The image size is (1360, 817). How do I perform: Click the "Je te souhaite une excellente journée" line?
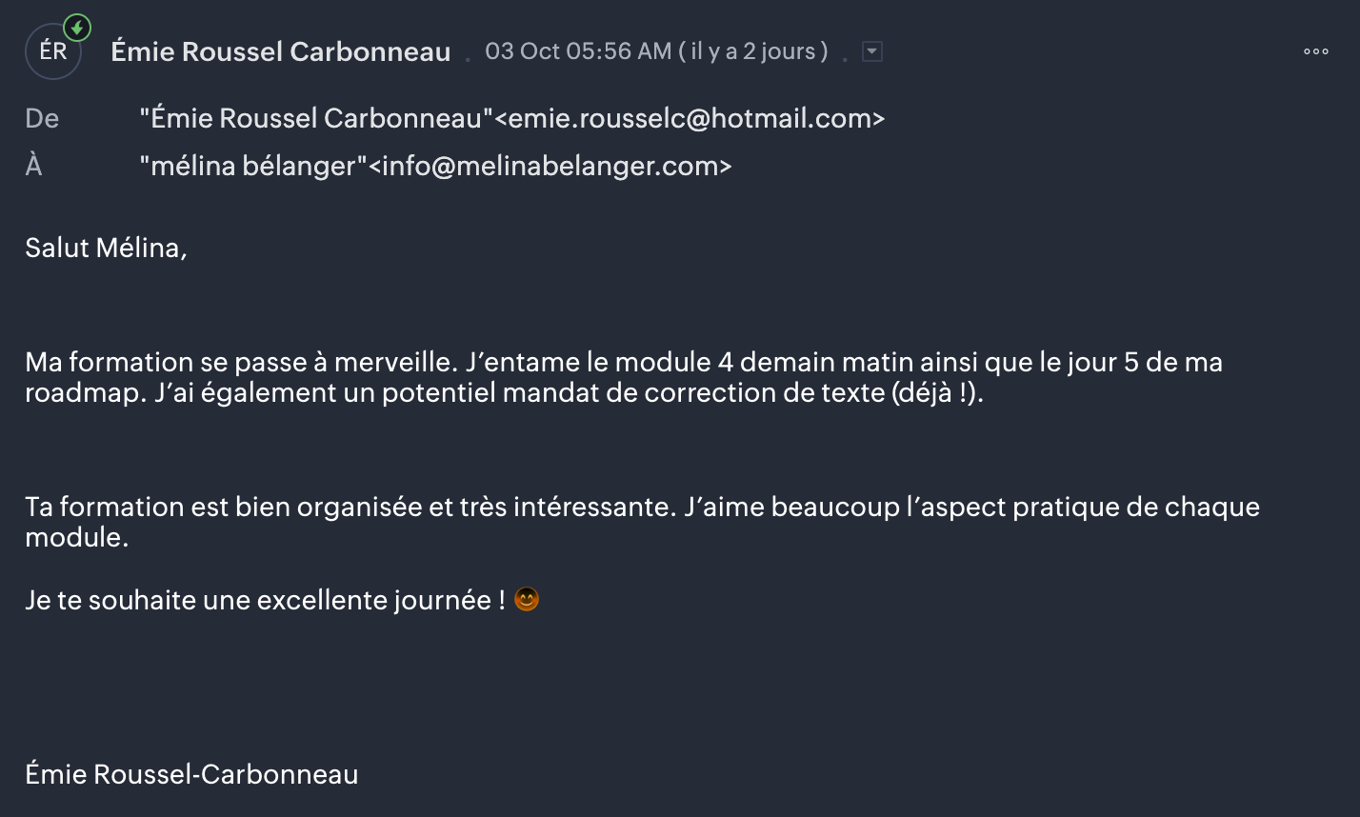coord(257,600)
